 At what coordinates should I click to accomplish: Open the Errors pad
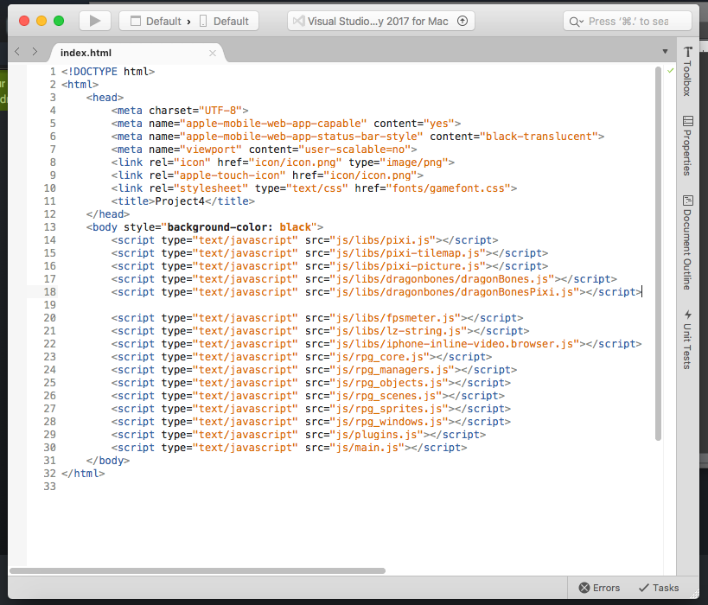click(599, 588)
